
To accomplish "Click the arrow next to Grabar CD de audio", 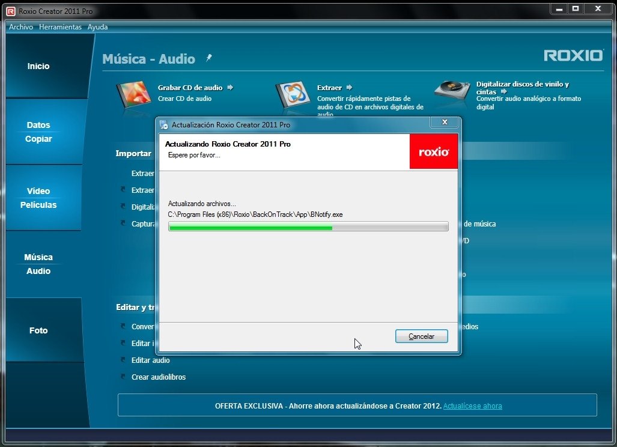I will [230, 87].
